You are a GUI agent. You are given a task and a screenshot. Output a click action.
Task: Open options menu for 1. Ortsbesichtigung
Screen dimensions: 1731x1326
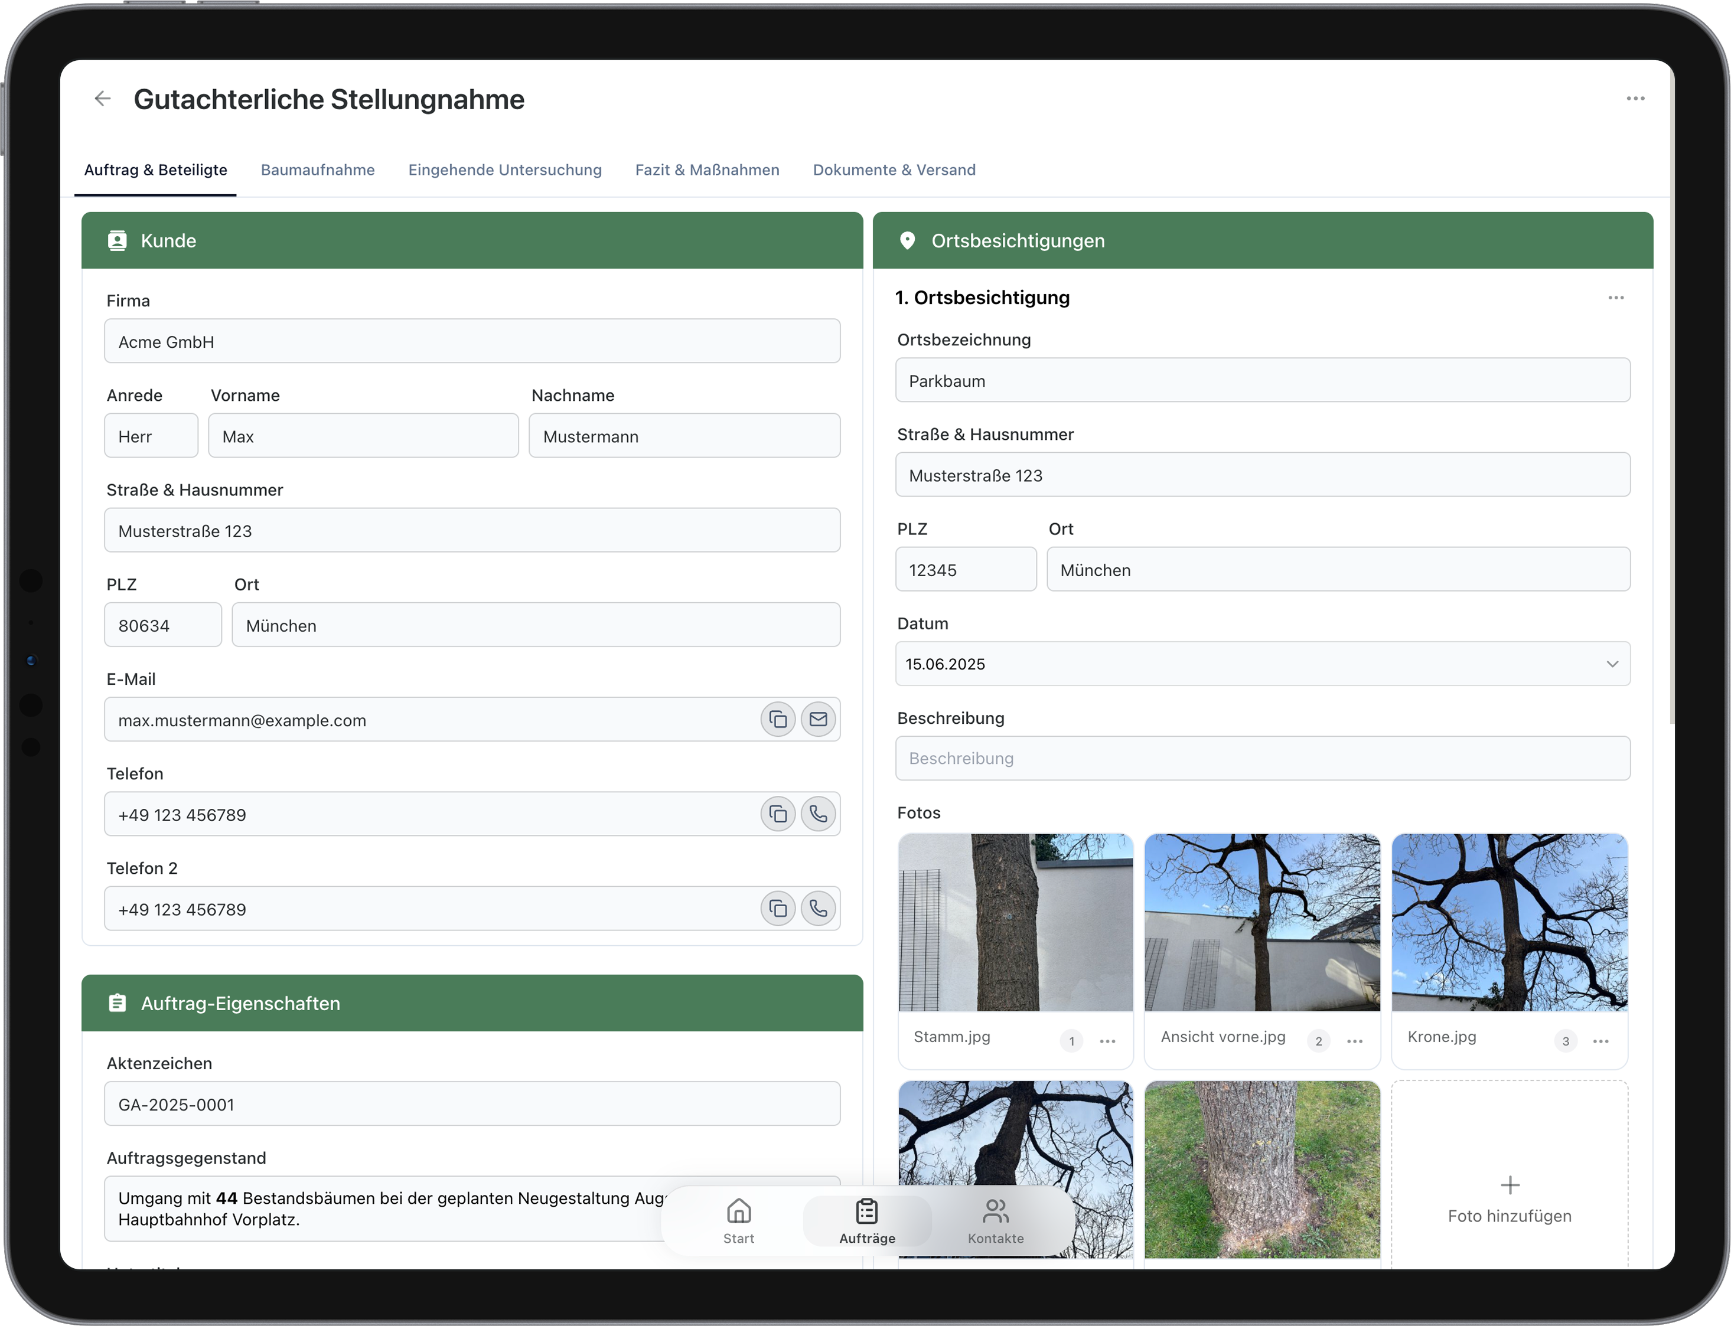(1615, 298)
